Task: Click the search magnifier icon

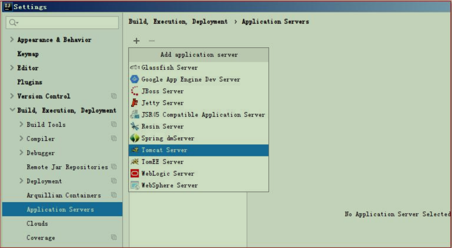Action: [13, 22]
